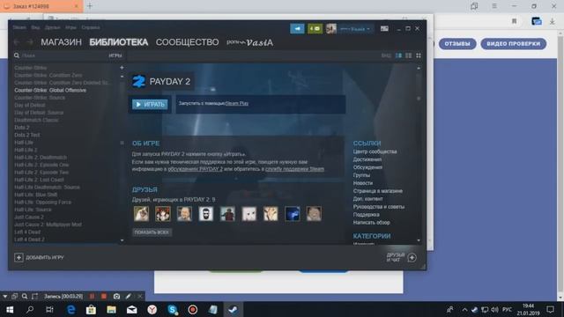This screenshot has height=317, width=564.
Task: Click the dark blue friend avatar
Action: 293,214
